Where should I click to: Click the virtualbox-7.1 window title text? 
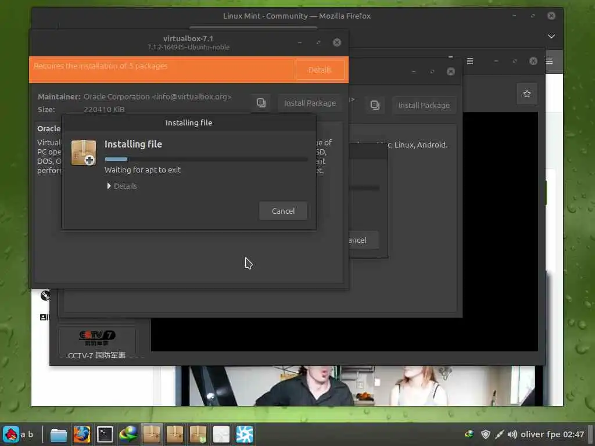pos(188,38)
